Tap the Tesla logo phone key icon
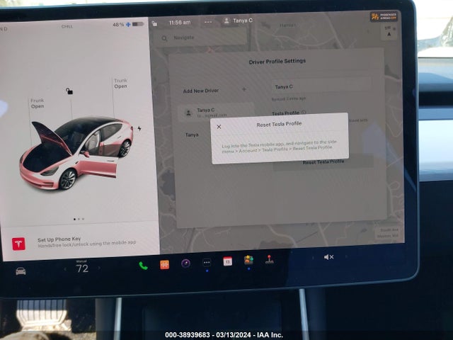The height and width of the screenshot is (340, 453). (x=19, y=244)
